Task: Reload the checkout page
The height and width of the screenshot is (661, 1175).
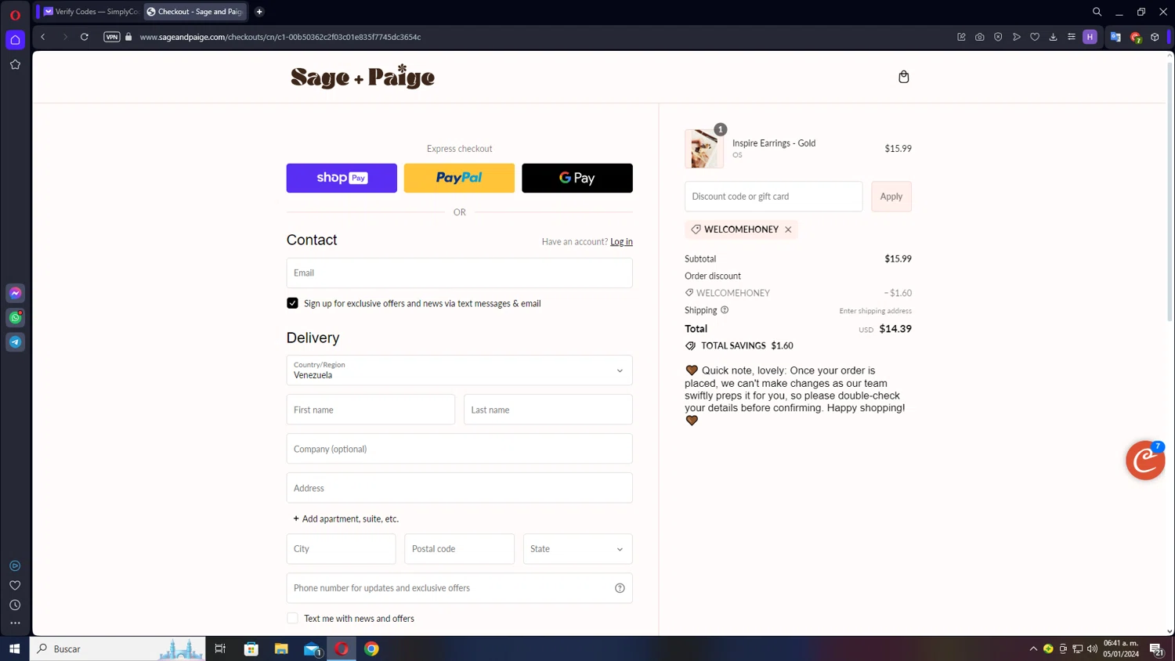Action: (x=85, y=37)
